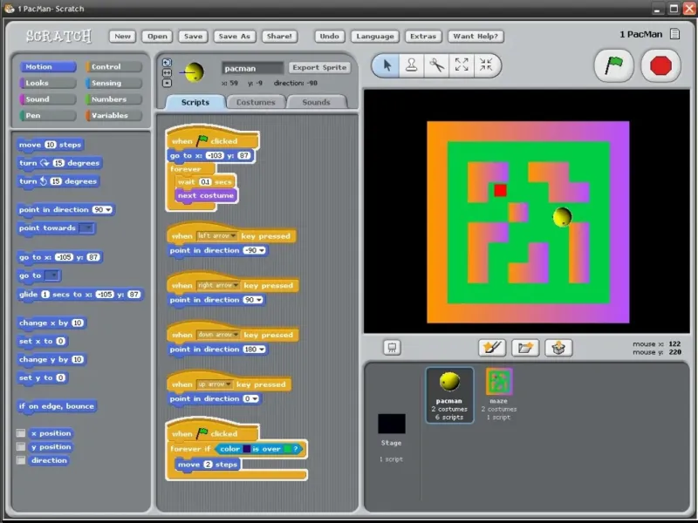Select the shrink sprite tool
The width and height of the screenshot is (698, 523).
tap(486, 66)
